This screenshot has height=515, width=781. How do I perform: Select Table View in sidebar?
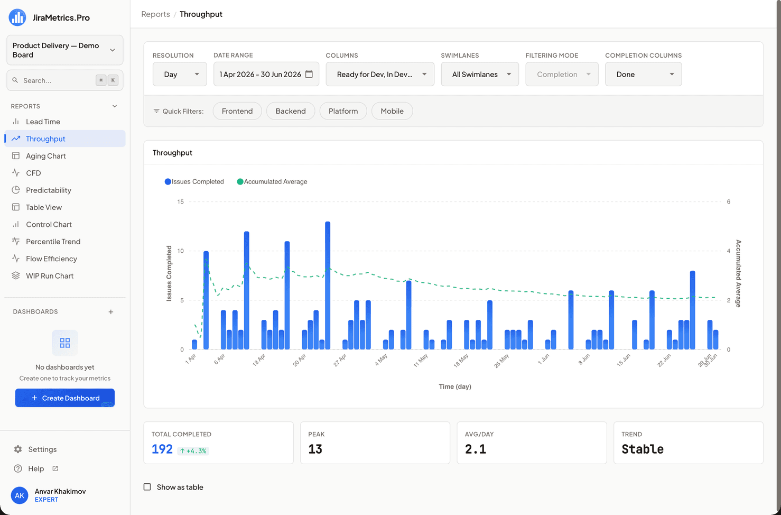[65, 207]
